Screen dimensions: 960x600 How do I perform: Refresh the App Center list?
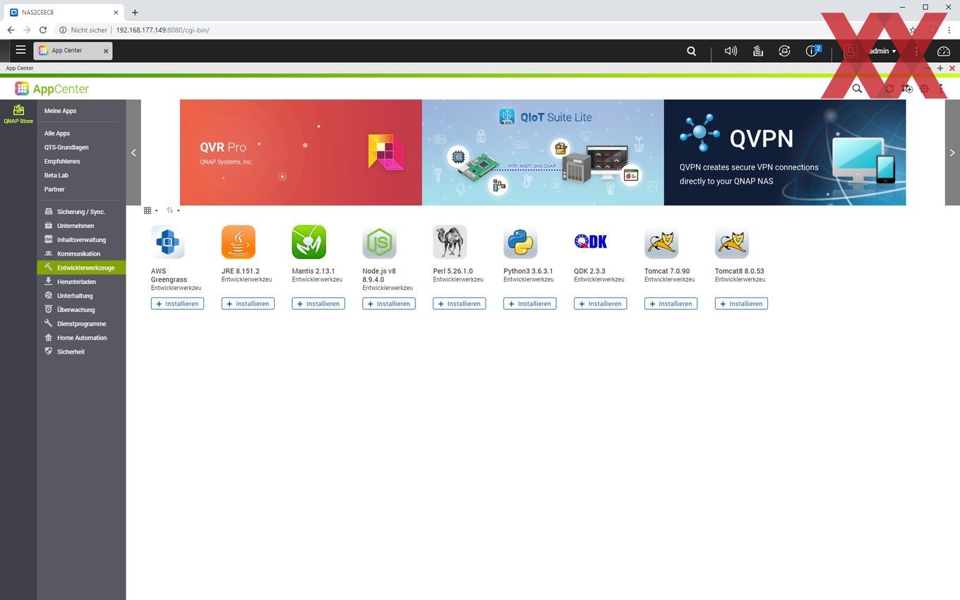pos(889,88)
